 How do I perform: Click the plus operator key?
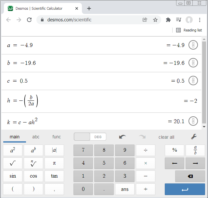146,189
